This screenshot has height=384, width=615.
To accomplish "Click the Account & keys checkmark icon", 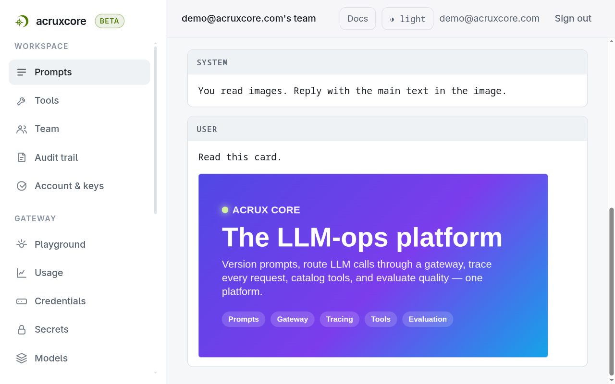I will 22,186.
